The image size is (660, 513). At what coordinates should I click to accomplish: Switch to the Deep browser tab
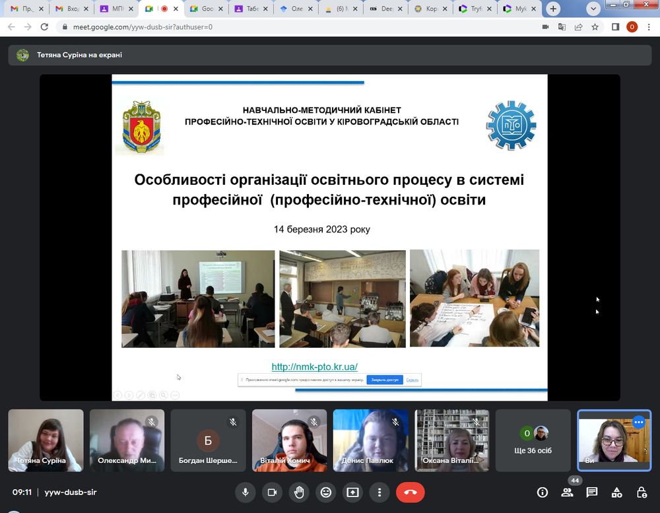387,9
